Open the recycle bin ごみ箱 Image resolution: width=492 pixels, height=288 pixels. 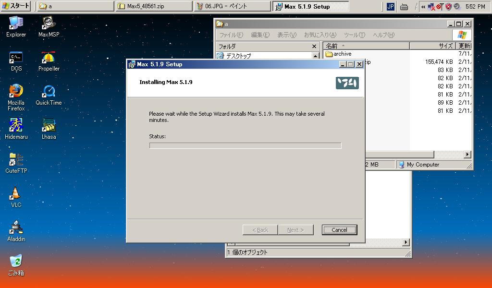[x=16, y=265]
